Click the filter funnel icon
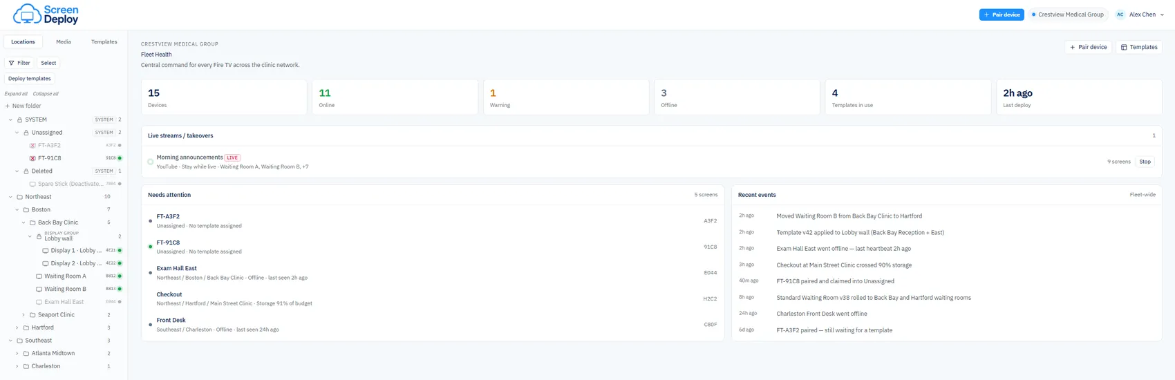The width and height of the screenshot is (1175, 380). click(11, 63)
